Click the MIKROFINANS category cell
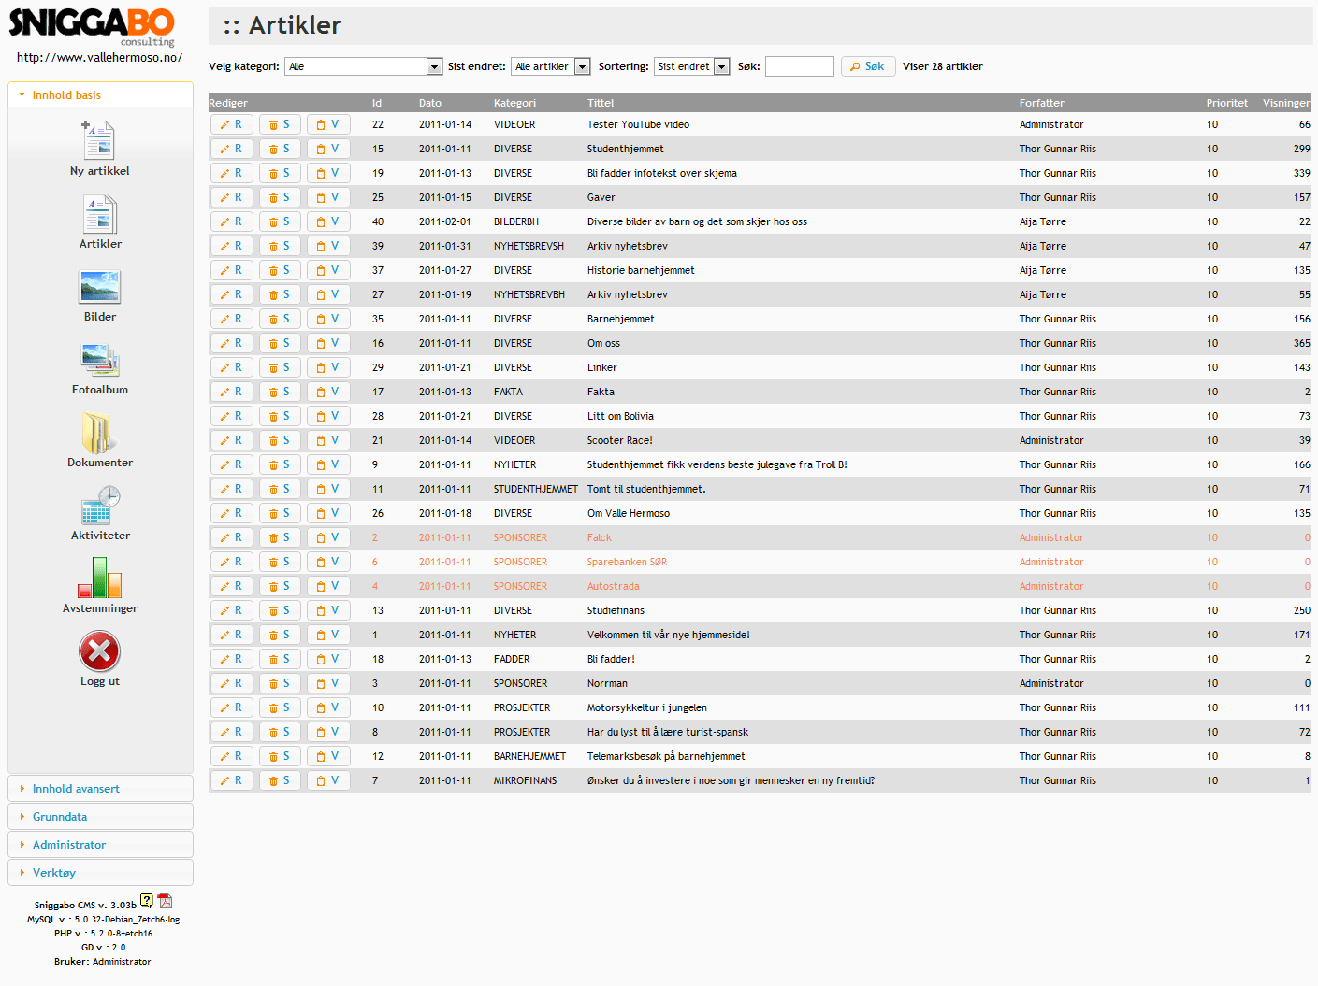Viewport: 1318px width, 986px height. pos(525,780)
